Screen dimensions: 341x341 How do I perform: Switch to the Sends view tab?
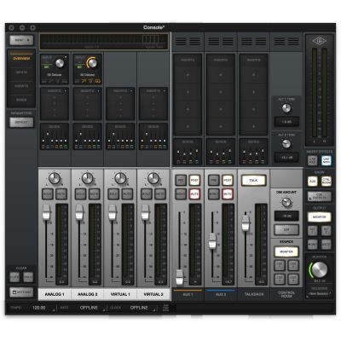point(21,100)
